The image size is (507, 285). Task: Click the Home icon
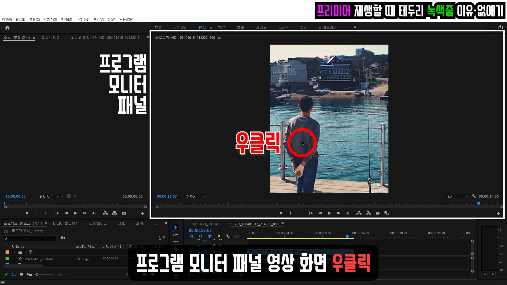(x=7, y=28)
